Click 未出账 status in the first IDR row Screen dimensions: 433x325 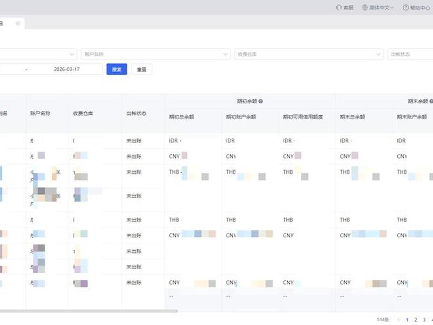click(x=134, y=141)
